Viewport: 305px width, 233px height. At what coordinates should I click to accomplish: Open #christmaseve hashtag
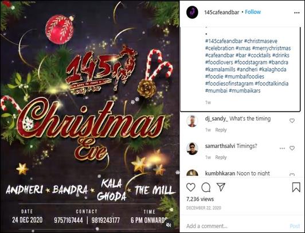click(x=261, y=41)
